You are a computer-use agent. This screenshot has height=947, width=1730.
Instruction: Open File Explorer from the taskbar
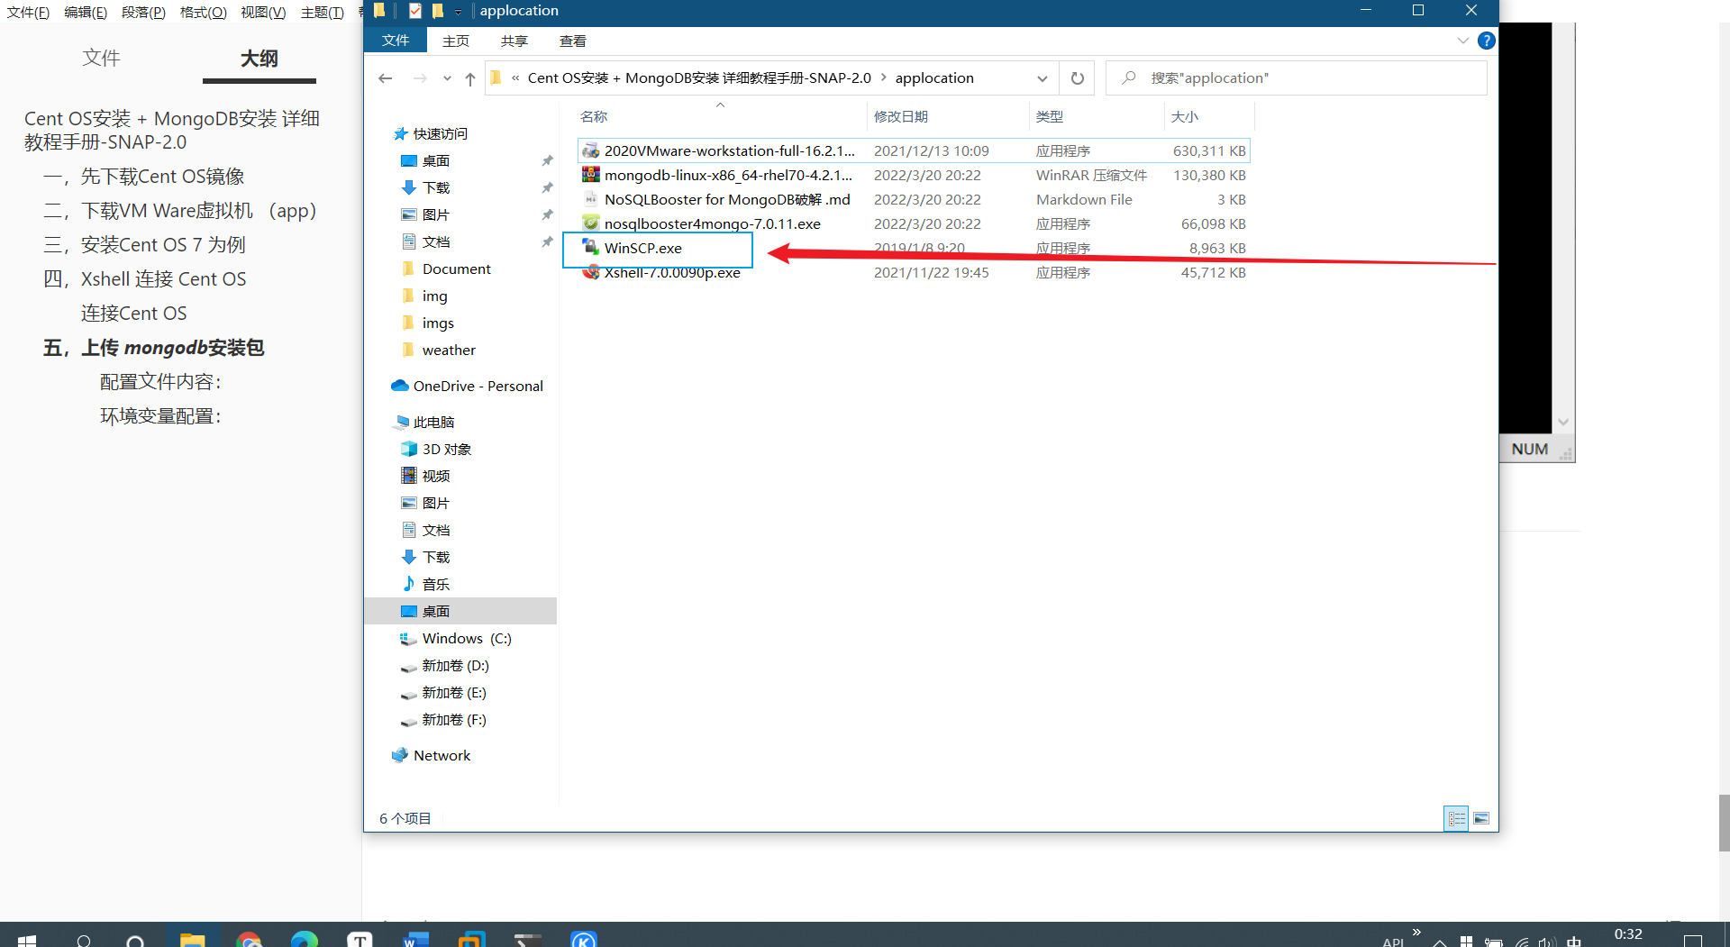click(x=192, y=940)
